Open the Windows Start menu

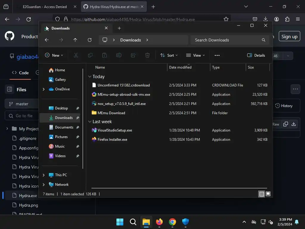120,222
